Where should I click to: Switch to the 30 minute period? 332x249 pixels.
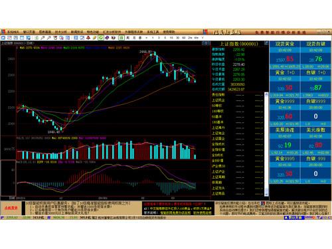pyautogui.click(x=177, y=38)
